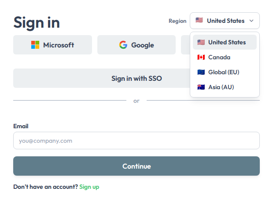The width and height of the screenshot is (273, 202).
Task: Click the US flag in the Region selector box
Action: tap(199, 20)
